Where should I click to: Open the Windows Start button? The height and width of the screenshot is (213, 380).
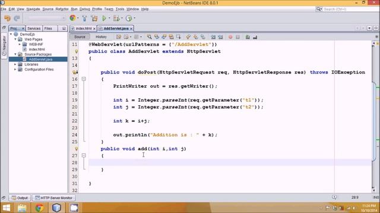[x=7, y=208]
